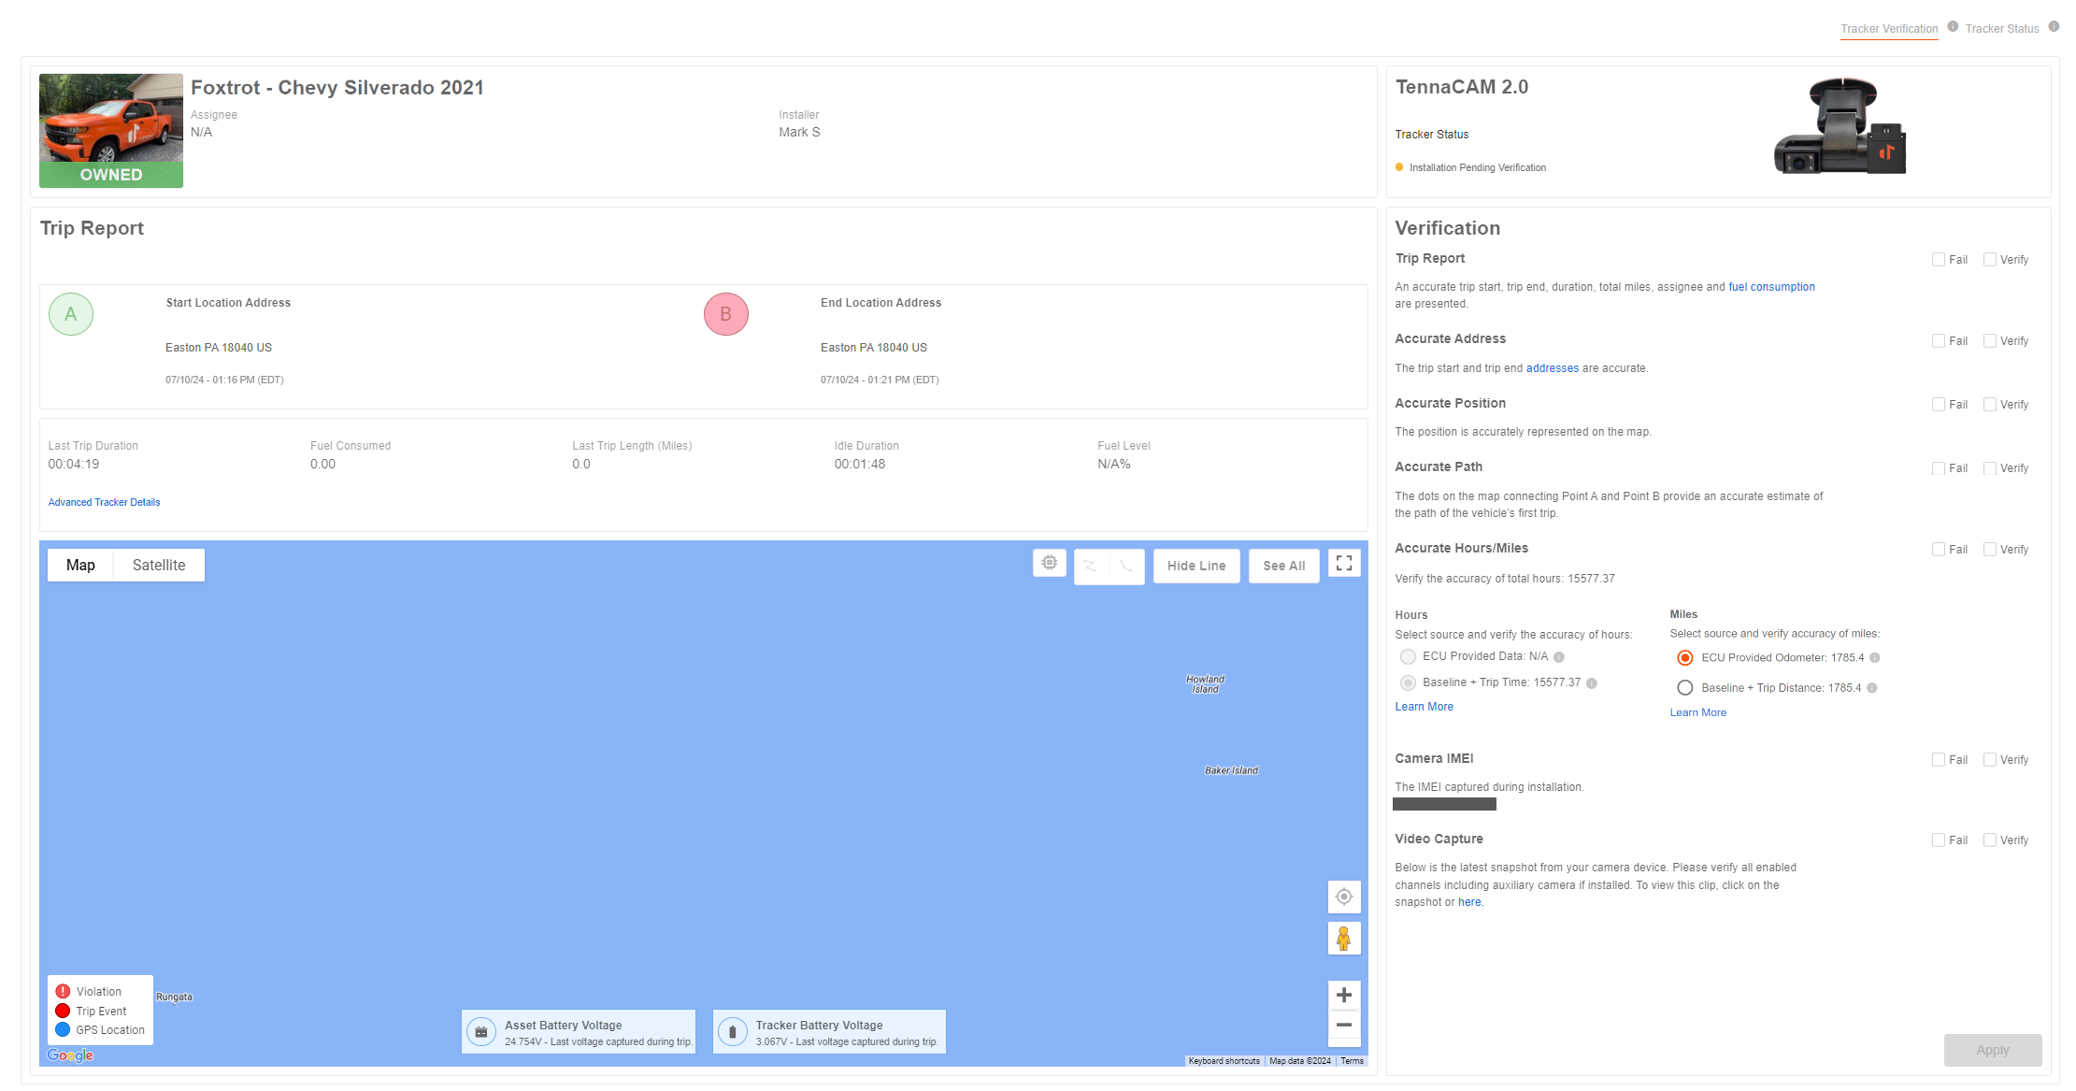Check Fail for Accurate Address

point(1939,341)
